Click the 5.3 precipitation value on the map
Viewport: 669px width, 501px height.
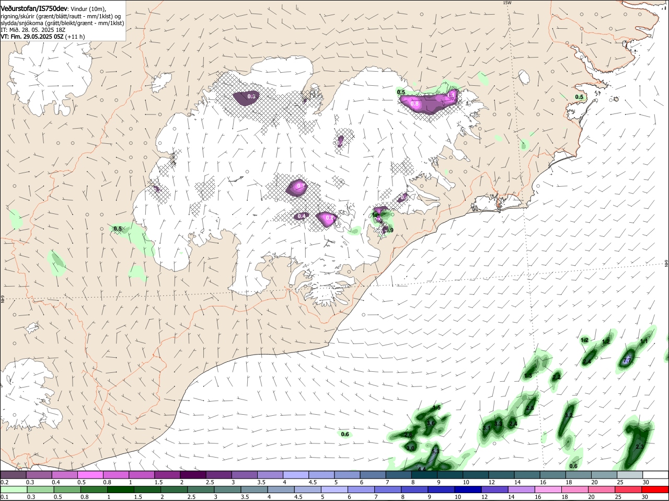click(x=435, y=451)
